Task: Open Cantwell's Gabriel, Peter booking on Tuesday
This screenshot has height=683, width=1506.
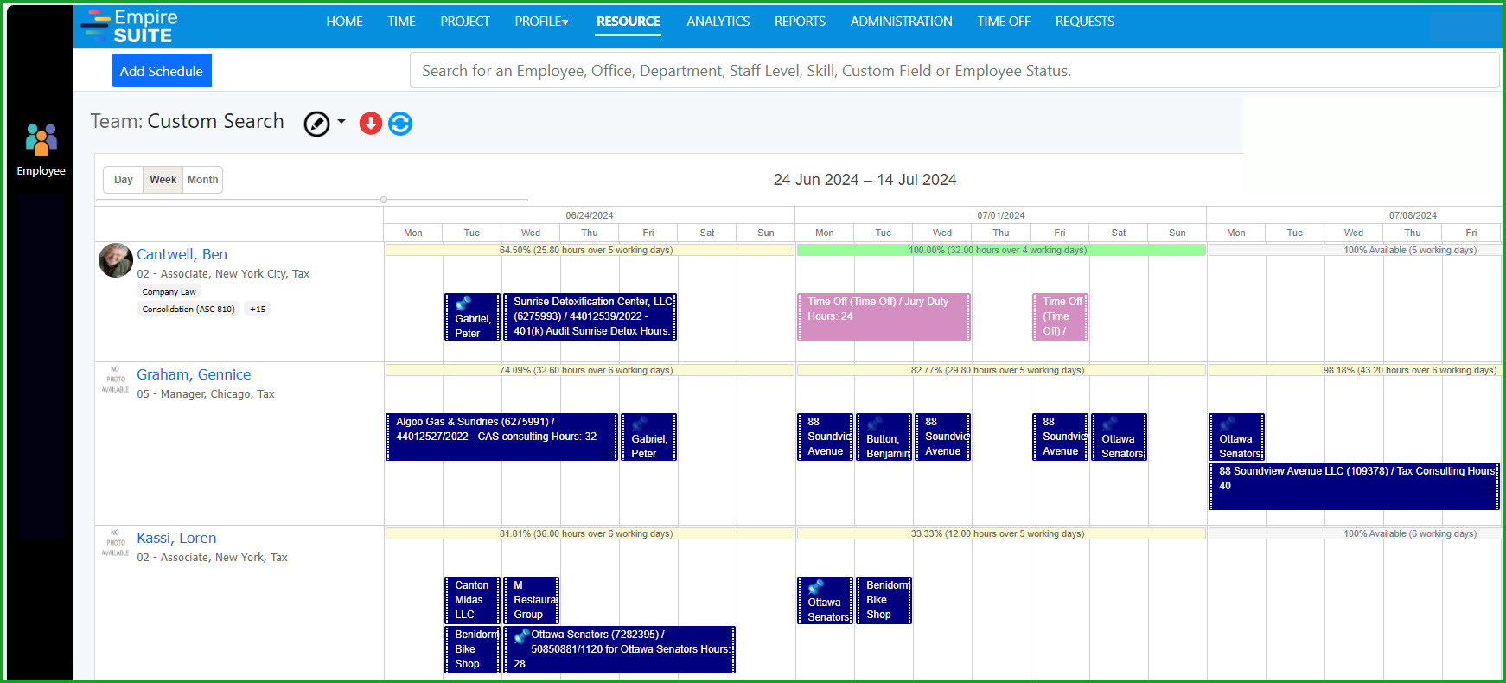Action: [473, 316]
